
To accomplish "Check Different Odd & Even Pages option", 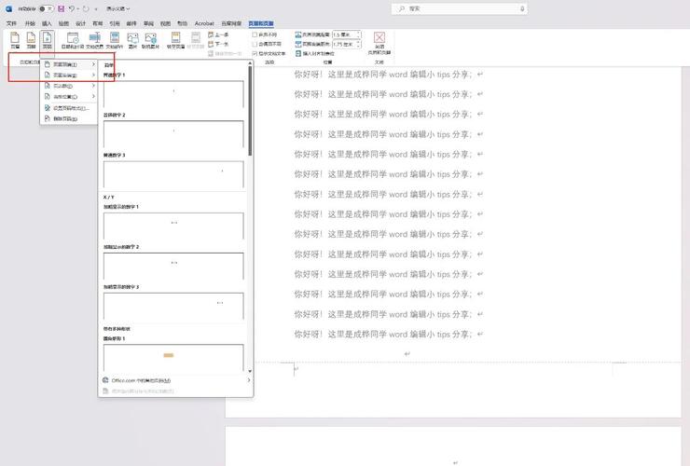I will (x=255, y=44).
